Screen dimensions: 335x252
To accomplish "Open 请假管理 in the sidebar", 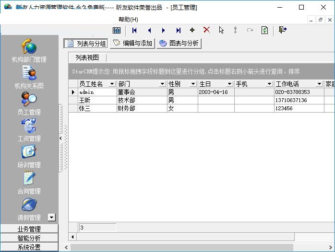I will point(29,209).
